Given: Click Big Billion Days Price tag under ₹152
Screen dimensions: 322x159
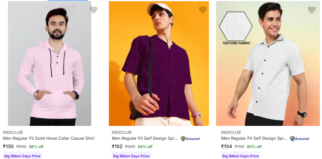Looking at the screenshot, I should pos(131,156).
